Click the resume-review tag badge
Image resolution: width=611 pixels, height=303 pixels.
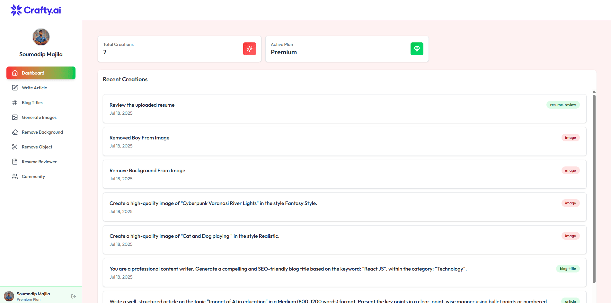click(563, 105)
